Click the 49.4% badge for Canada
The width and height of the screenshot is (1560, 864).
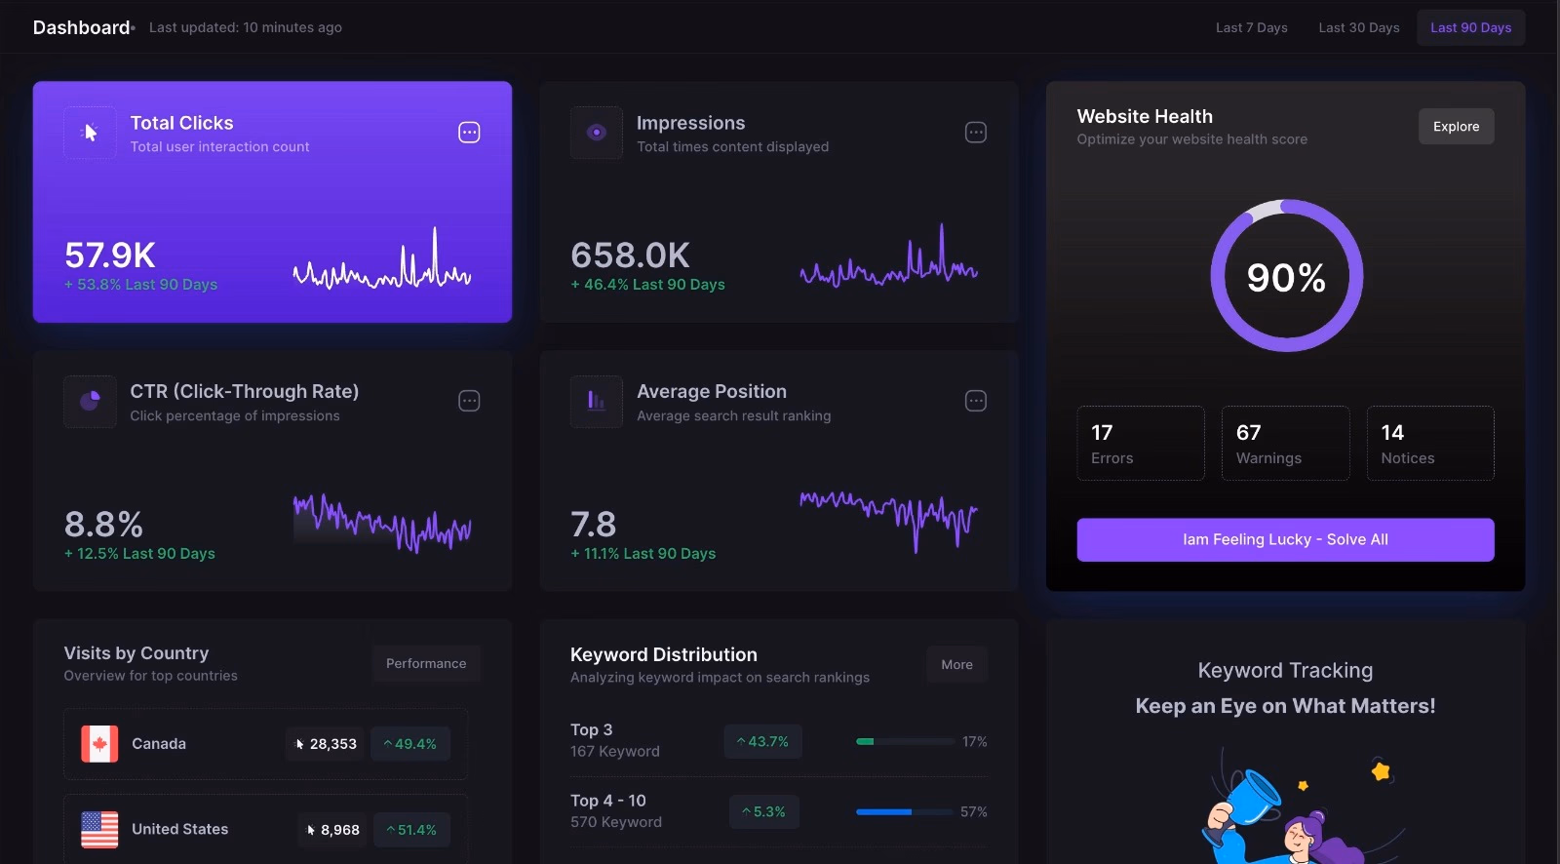(x=410, y=744)
